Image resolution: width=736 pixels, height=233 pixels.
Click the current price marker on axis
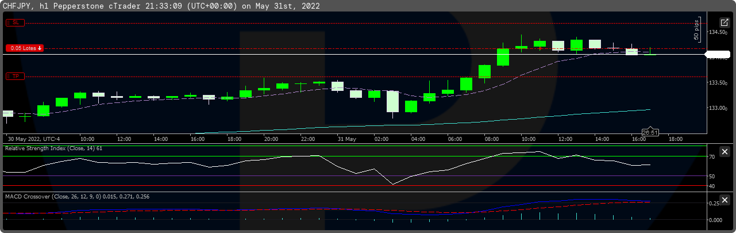[x=718, y=56]
